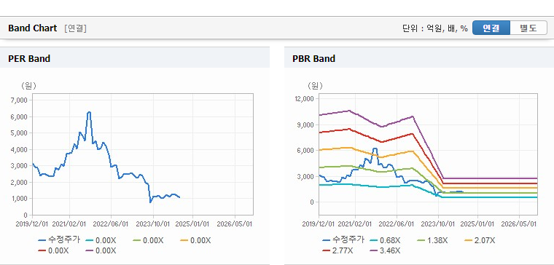Click 2026/05/01 date label under PER chart

click(235, 224)
